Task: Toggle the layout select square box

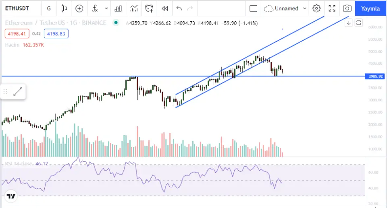Action: point(253,8)
